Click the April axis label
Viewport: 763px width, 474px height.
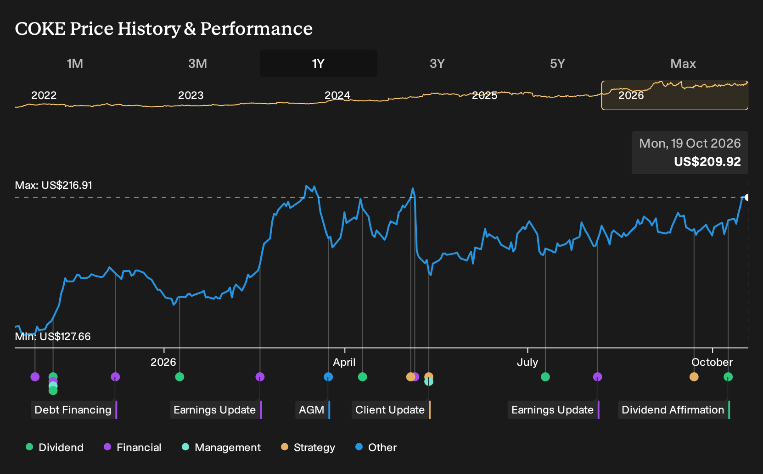point(344,362)
